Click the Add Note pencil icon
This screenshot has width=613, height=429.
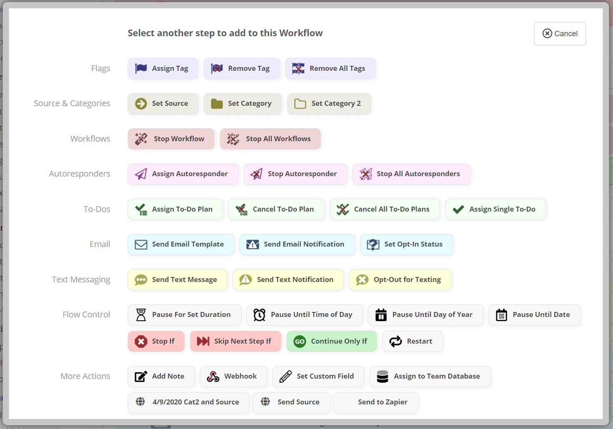click(x=141, y=377)
